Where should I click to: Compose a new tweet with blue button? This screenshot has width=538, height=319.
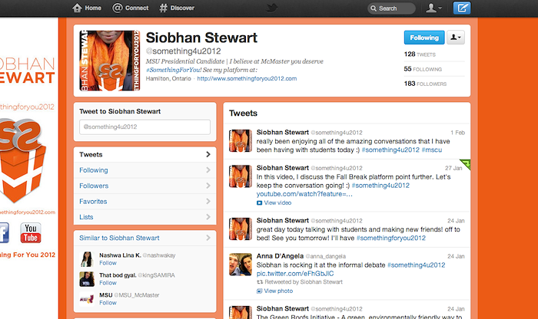[462, 8]
